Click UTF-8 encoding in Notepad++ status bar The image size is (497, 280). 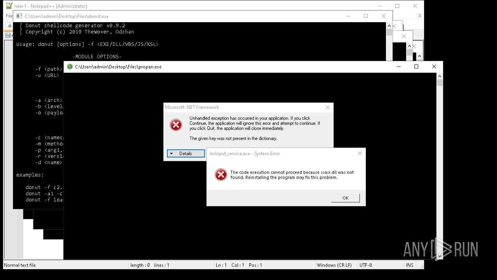click(x=365, y=265)
